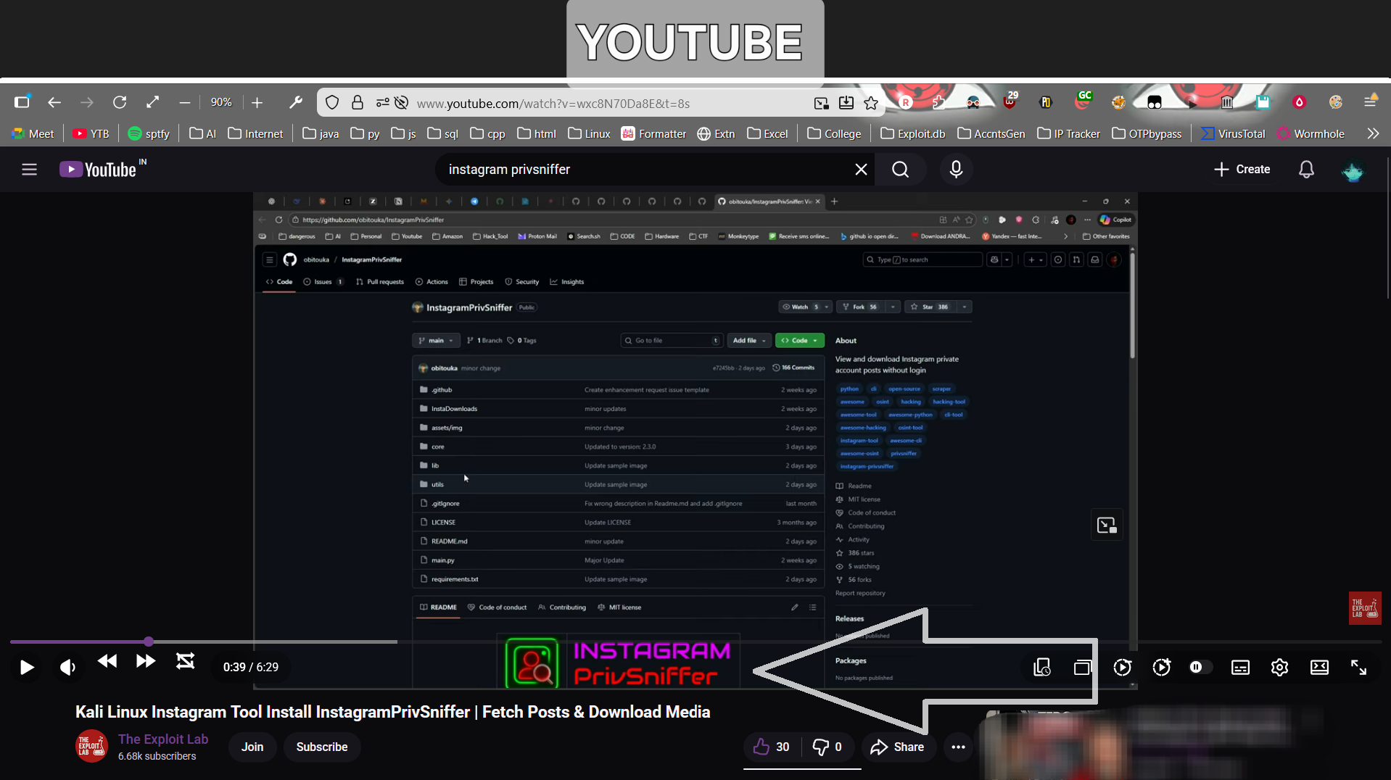Image resolution: width=1391 pixels, height=780 pixels.
Task: Open the College bookmark folder
Action: [x=834, y=133]
